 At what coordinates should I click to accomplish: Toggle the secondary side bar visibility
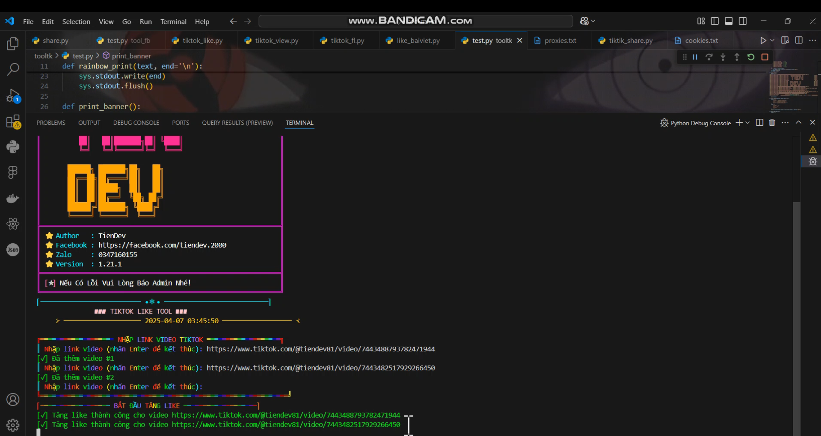point(743,21)
